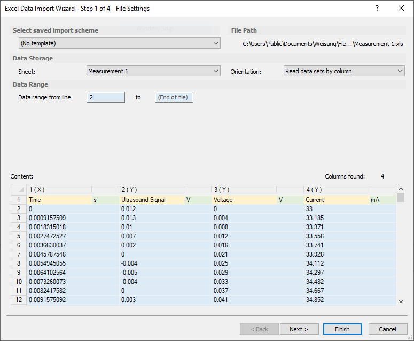
Task: Click cell 0.0027472527
Action: tap(73, 236)
